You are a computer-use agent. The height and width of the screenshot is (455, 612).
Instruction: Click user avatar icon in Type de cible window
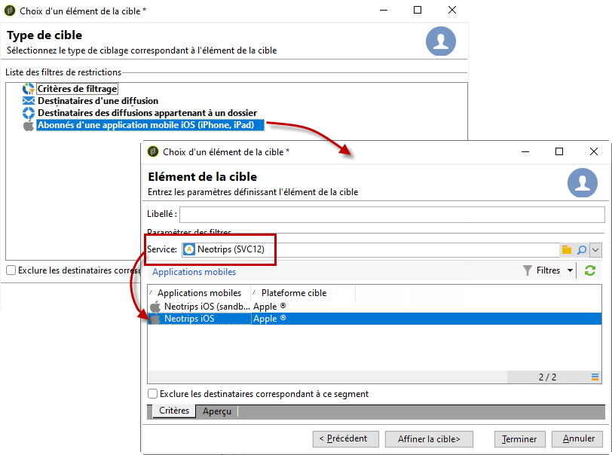pyautogui.click(x=441, y=41)
